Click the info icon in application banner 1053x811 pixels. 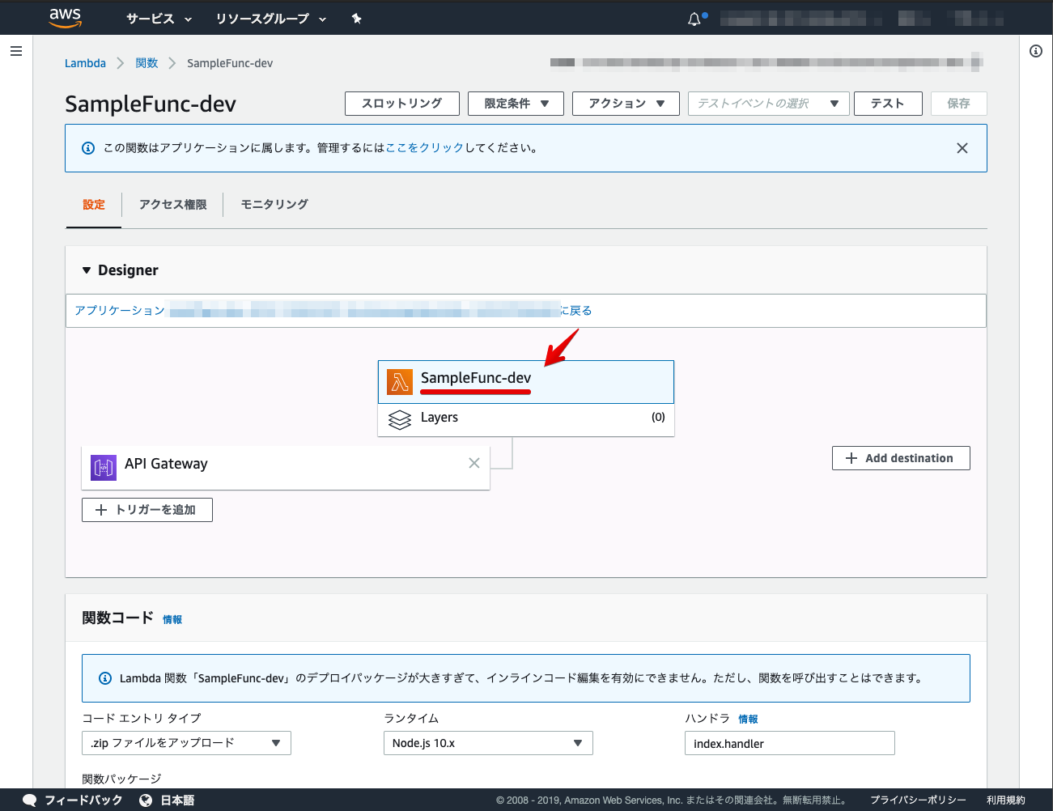(x=88, y=148)
